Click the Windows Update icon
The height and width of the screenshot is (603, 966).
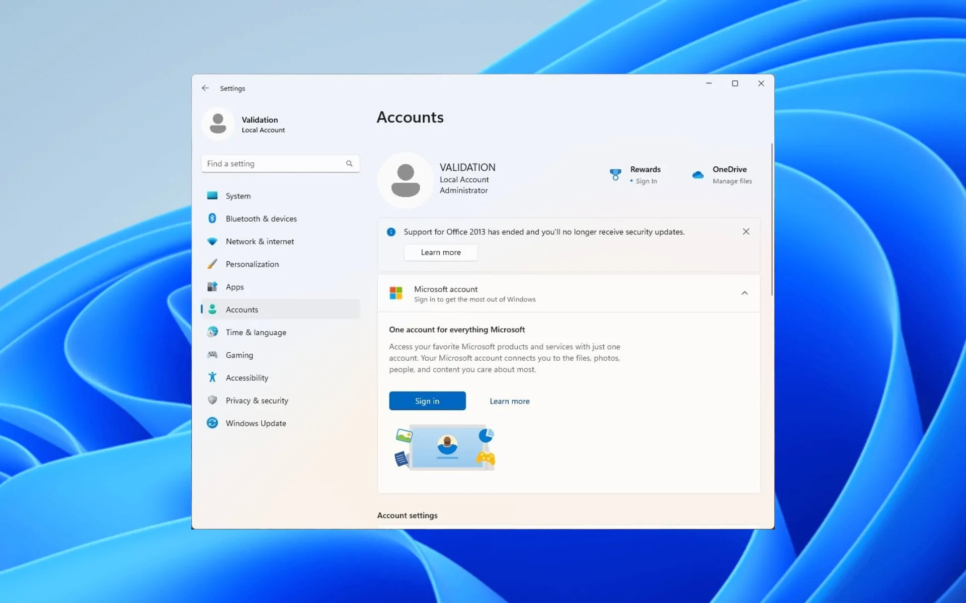click(x=212, y=423)
